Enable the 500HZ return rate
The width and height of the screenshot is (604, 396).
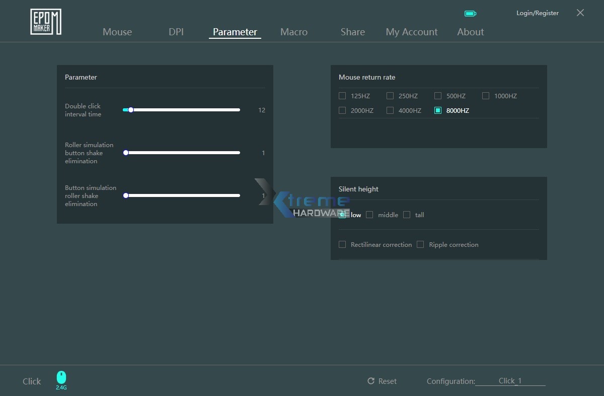point(437,95)
